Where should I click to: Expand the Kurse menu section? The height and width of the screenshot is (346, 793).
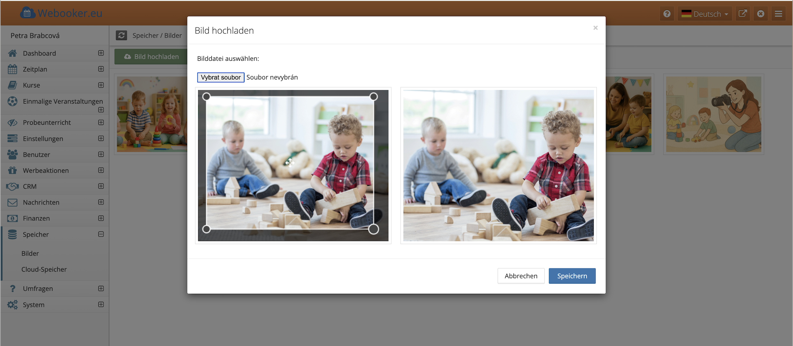[x=101, y=85]
